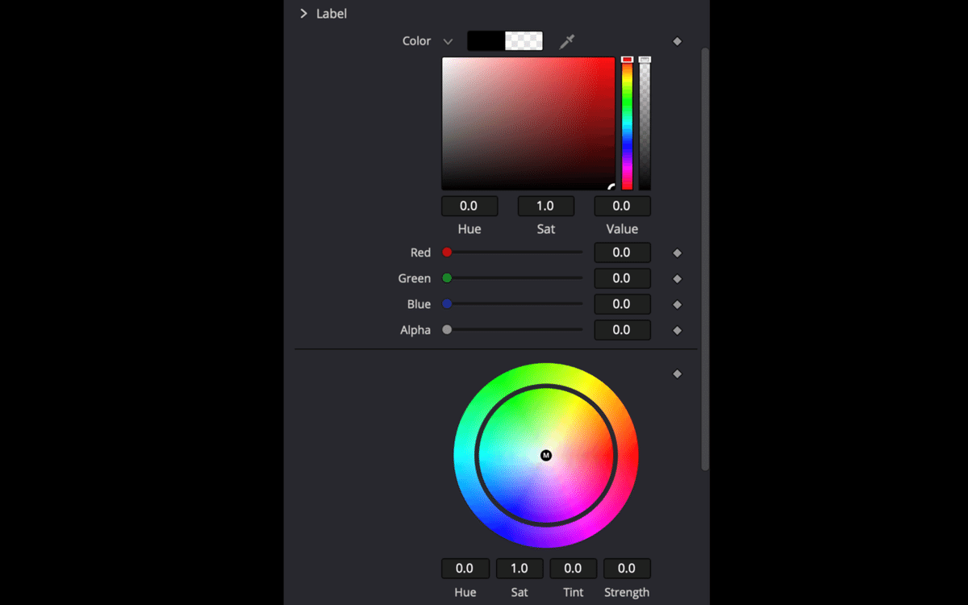Select the Hue field under color square
Image resolution: width=968 pixels, height=605 pixels.
tap(469, 206)
